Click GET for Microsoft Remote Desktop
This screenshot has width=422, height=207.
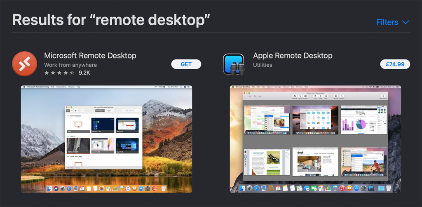point(186,64)
